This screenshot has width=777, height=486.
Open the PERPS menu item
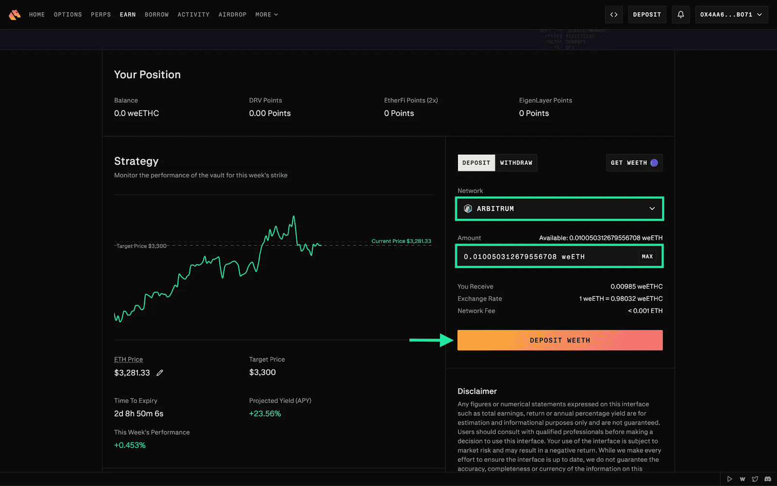[x=101, y=15]
